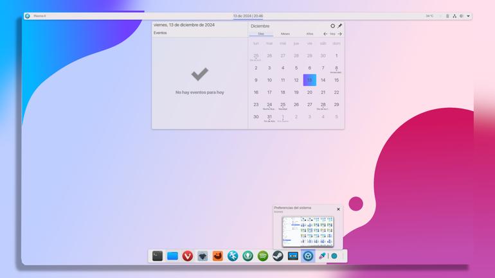495x278 pixels.
Task: Click the System Settings icon highlighted in the dock
Action: pyautogui.click(x=308, y=256)
